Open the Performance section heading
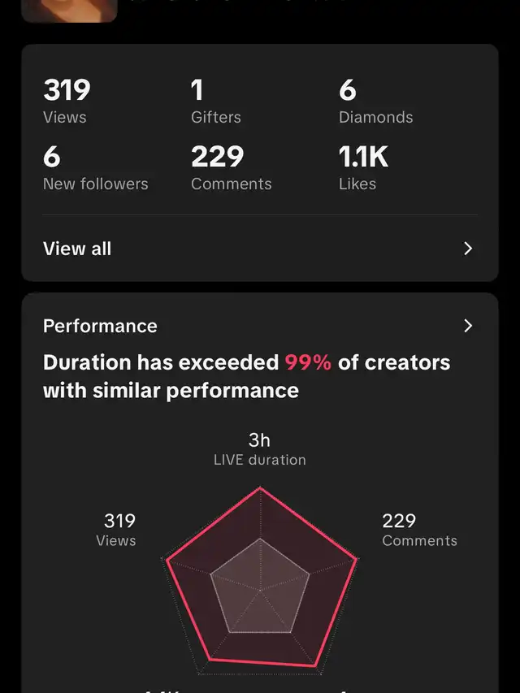 point(100,326)
